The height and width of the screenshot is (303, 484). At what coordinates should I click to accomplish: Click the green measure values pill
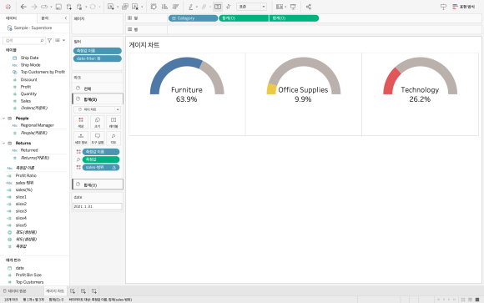[101, 159]
